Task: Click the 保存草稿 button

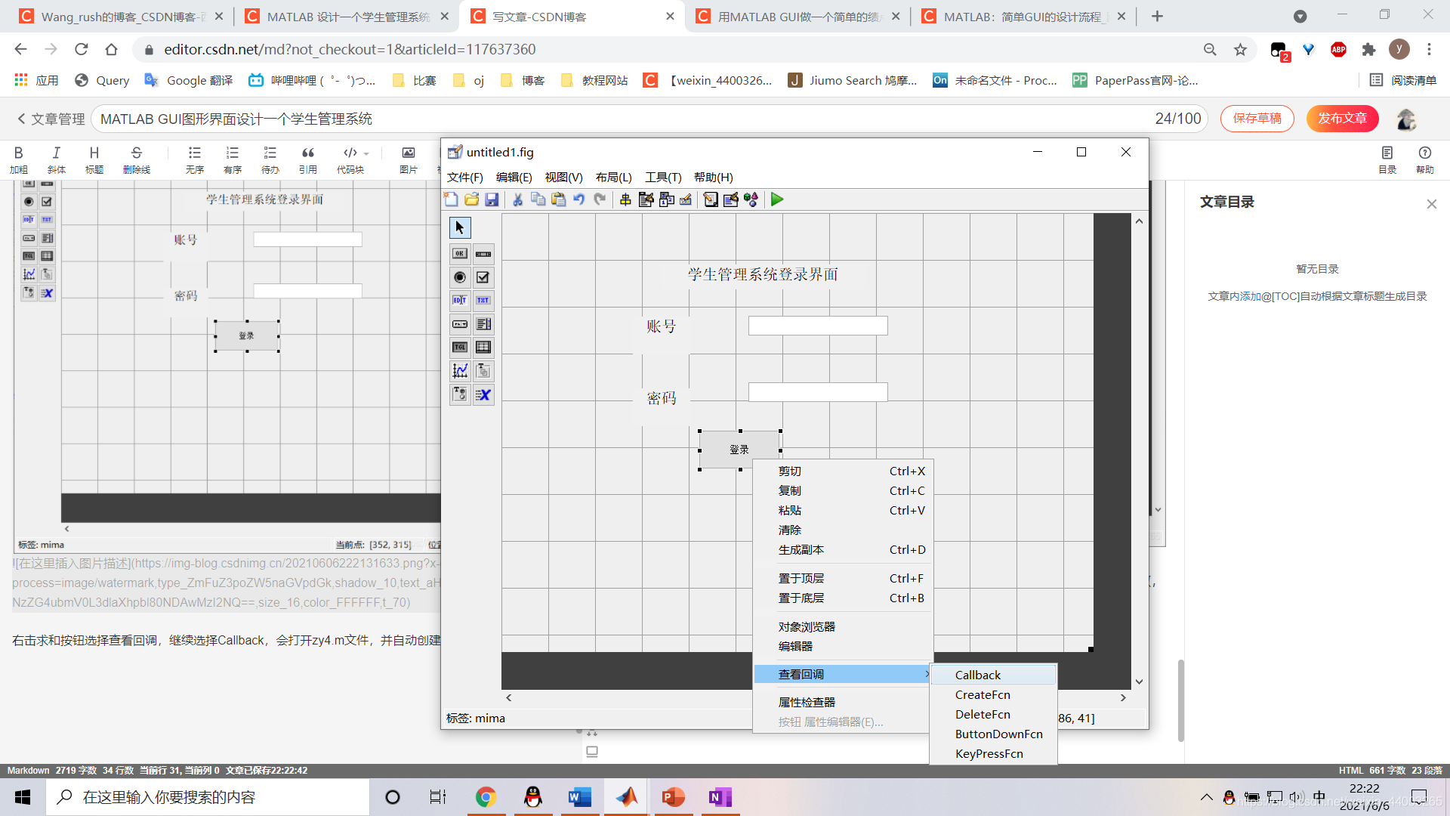Action: pyautogui.click(x=1257, y=119)
